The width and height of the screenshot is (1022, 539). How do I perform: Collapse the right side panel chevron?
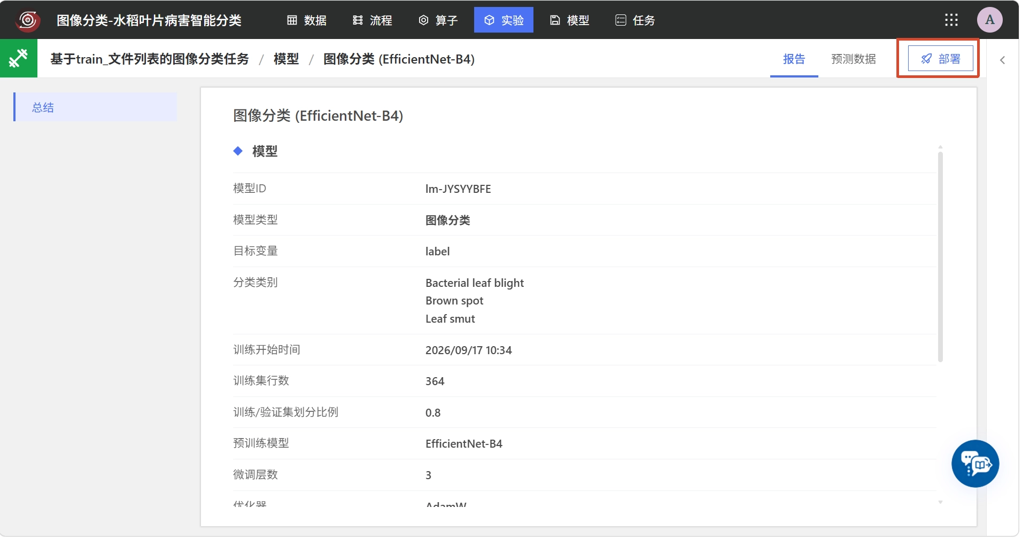tap(1003, 60)
